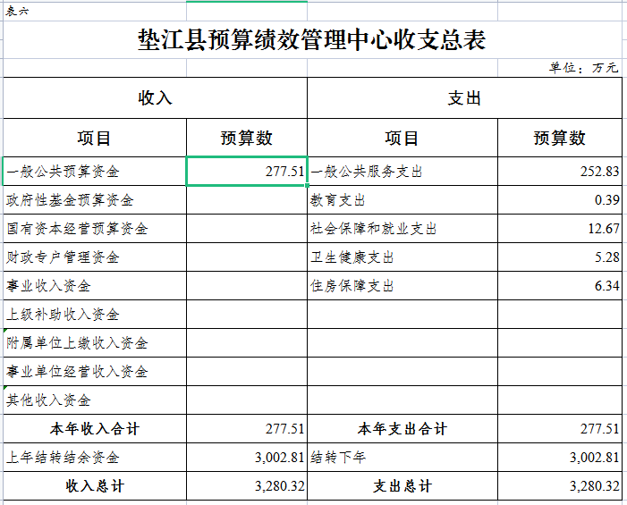The height and width of the screenshot is (505, 627).
Task: Select the 预算数 header under 支出
Action: (560, 138)
